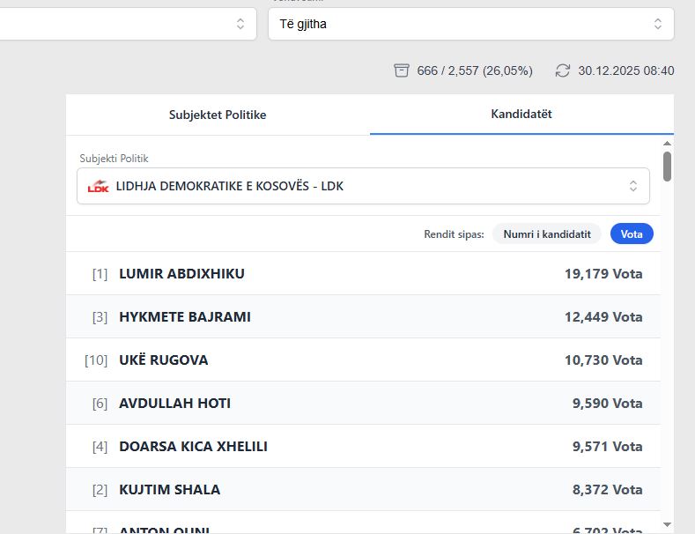
Task: Click the scroll up arrow of the list
Action: (667, 143)
